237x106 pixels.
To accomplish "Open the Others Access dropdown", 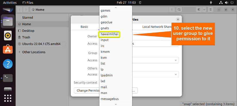I will [x=155, y=74].
